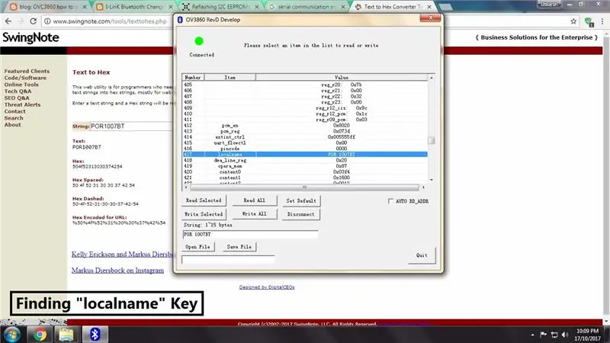This screenshot has height=343, width=610.
Task: Select the Bluetooth app icon in the taskbar
Action: pos(95,335)
